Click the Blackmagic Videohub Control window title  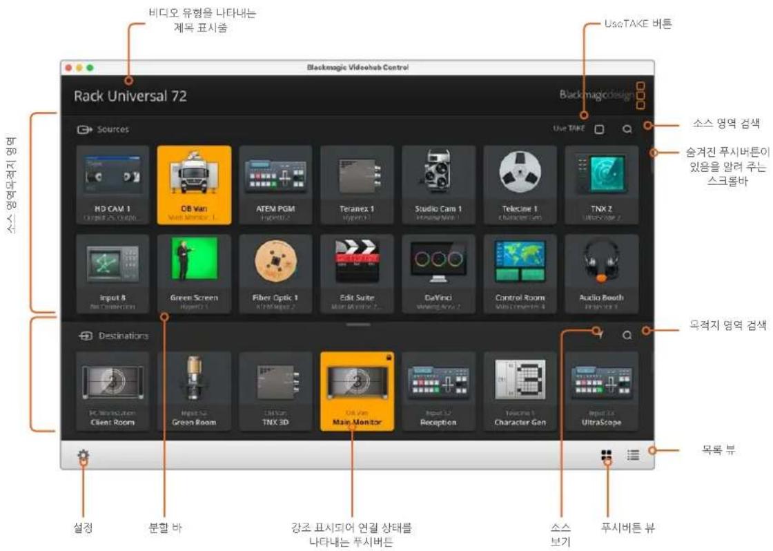point(358,68)
